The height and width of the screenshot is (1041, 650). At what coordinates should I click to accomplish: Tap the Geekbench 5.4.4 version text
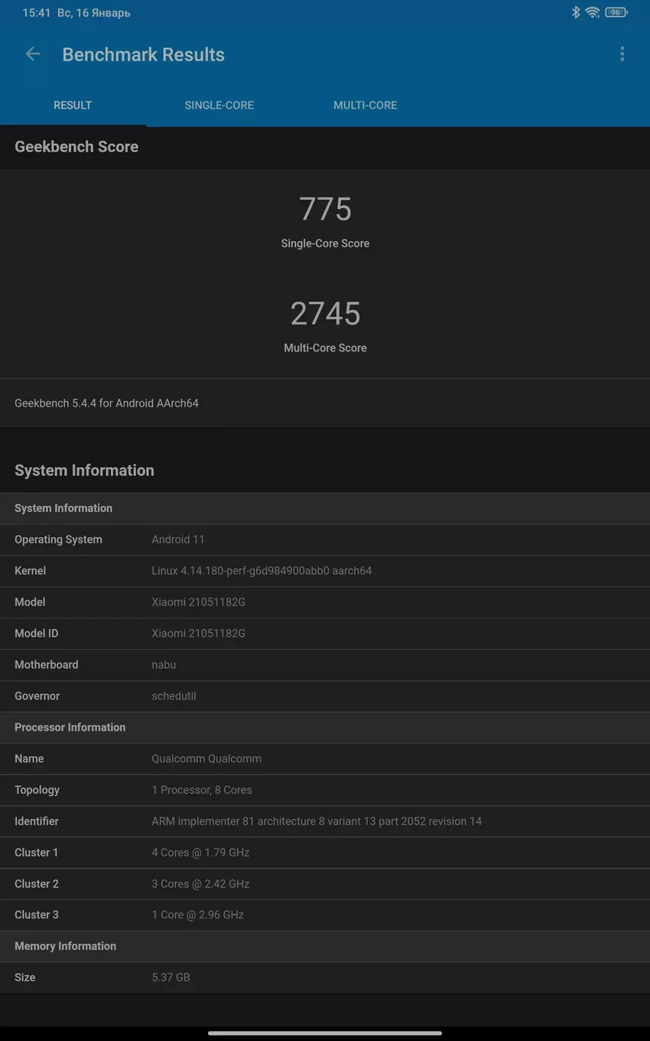106,403
